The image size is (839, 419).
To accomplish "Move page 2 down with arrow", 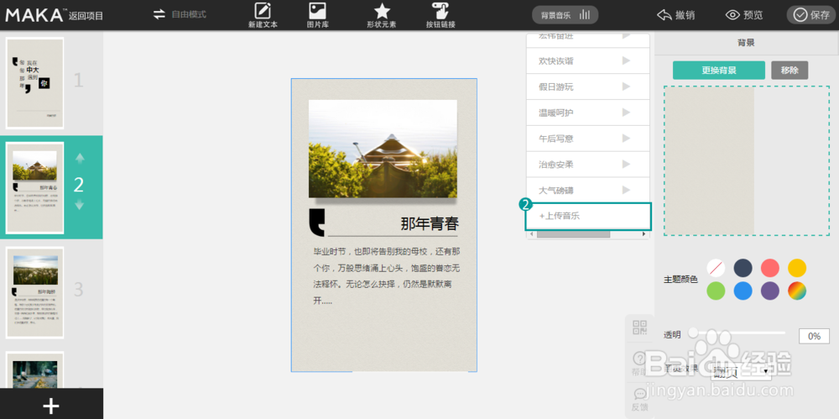I will (x=80, y=205).
